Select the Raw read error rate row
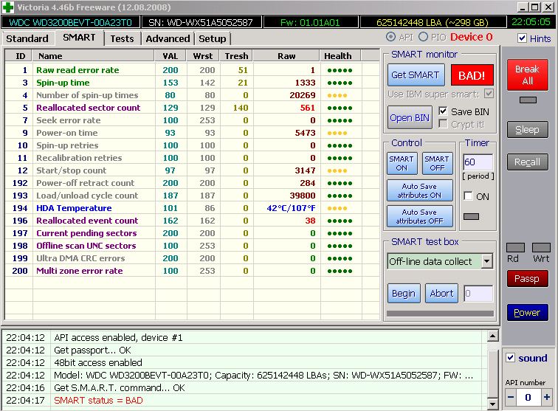This screenshot has width=558, height=411. 192,70
